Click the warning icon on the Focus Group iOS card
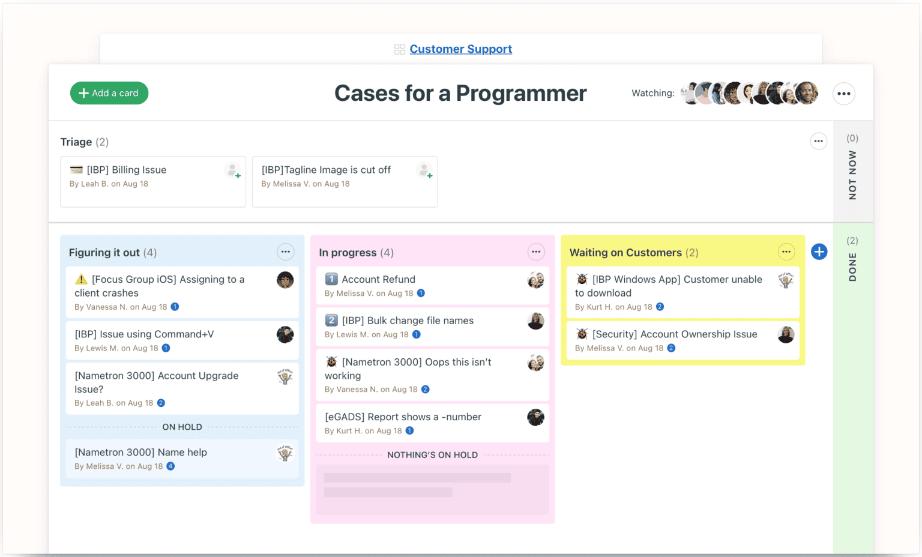 coord(83,279)
